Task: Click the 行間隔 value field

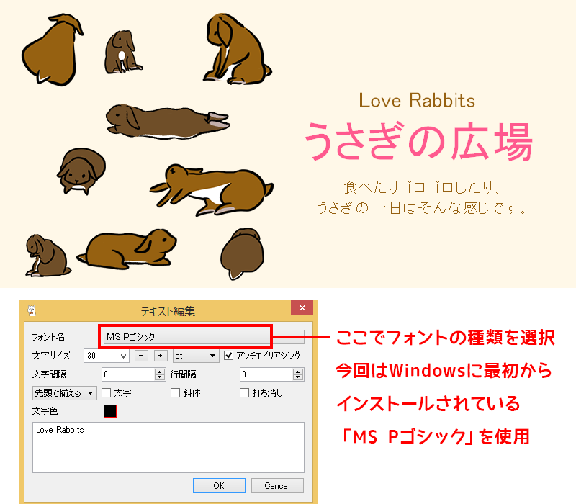Action: point(266,374)
